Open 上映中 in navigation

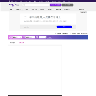pyautogui.click(x=26, y=10)
